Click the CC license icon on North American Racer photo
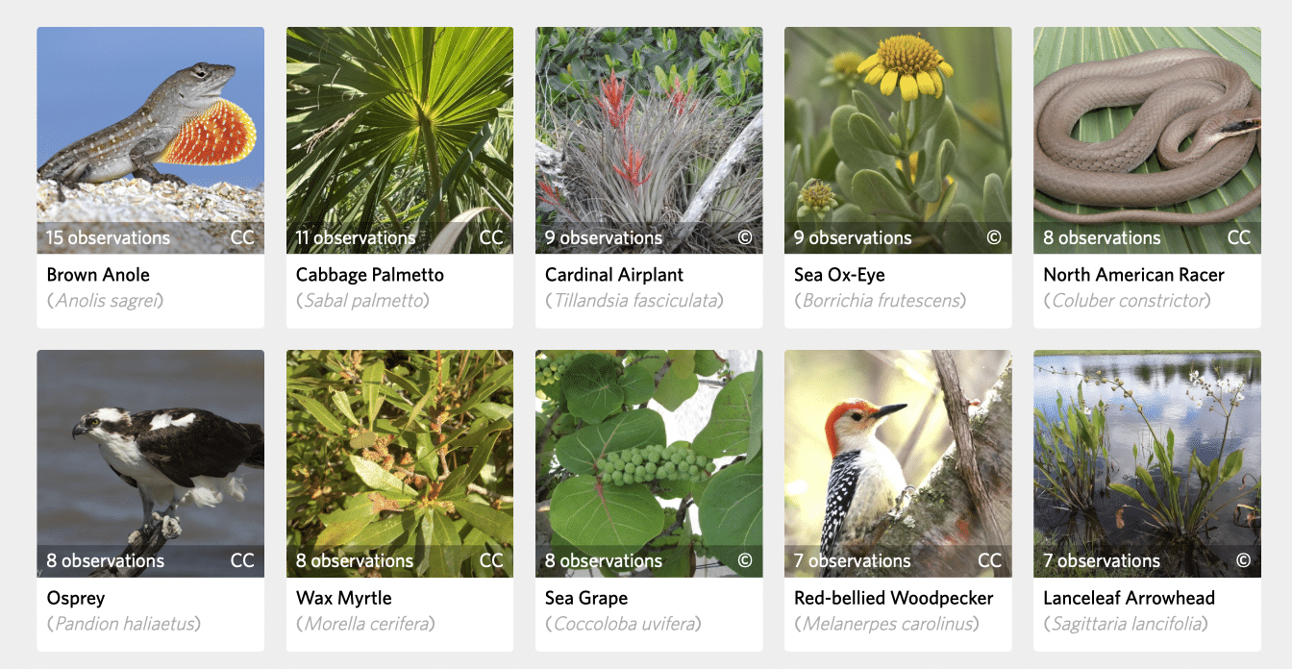The width and height of the screenshot is (1292, 669). tap(1239, 237)
